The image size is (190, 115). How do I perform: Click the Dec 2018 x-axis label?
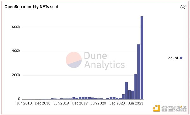(x=43, y=103)
